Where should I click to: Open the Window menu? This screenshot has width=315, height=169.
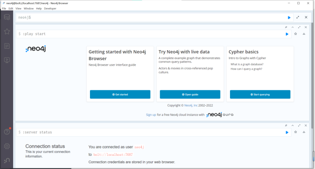(29, 9)
